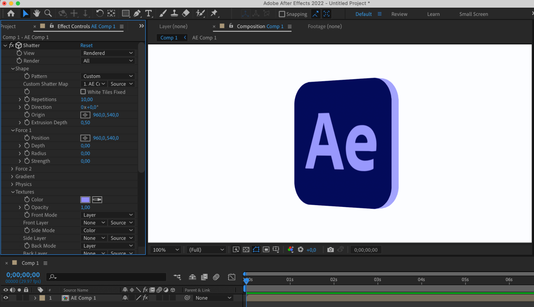
Task: Open the Footage (none) panel tab
Action: (x=325, y=26)
